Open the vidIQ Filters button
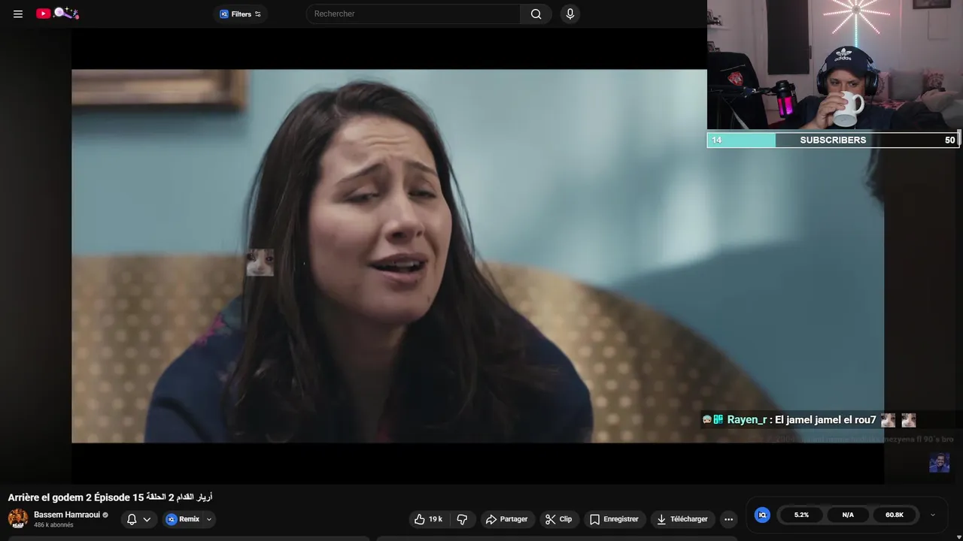The height and width of the screenshot is (541, 963). (x=240, y=14)
